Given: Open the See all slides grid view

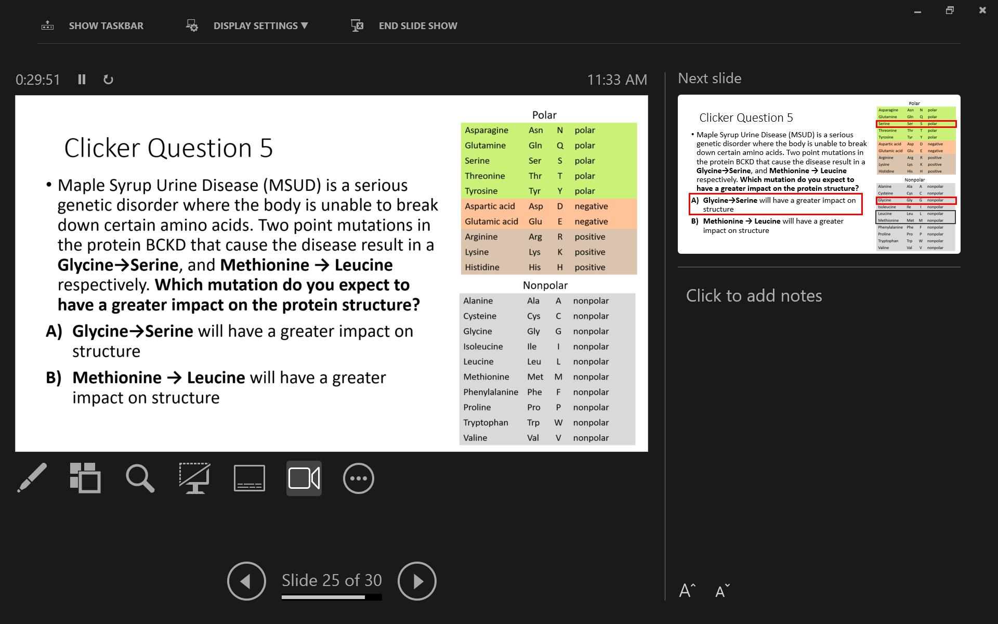Looking at the screenshot, I should tap(85, 478).
